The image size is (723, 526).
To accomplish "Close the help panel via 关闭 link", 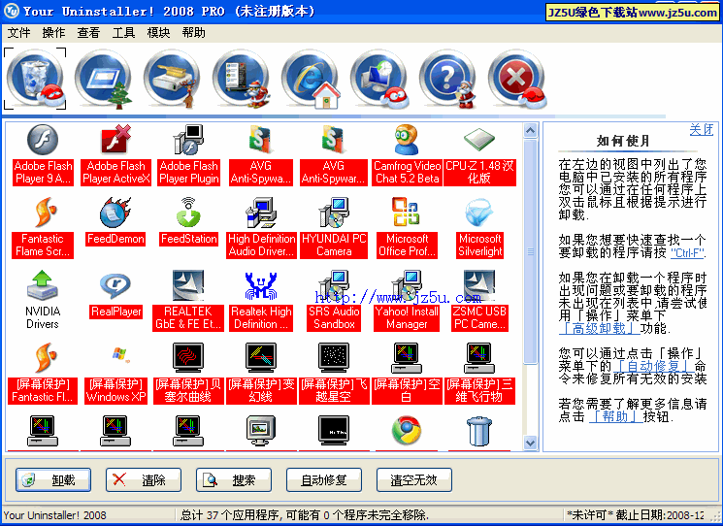I will point(702,129).
